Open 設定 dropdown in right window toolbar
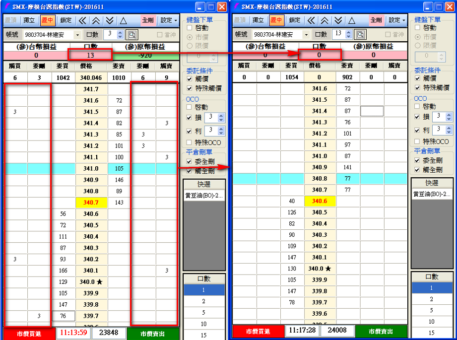Viewport: 457px width, 340px height. tap(397, 20)
